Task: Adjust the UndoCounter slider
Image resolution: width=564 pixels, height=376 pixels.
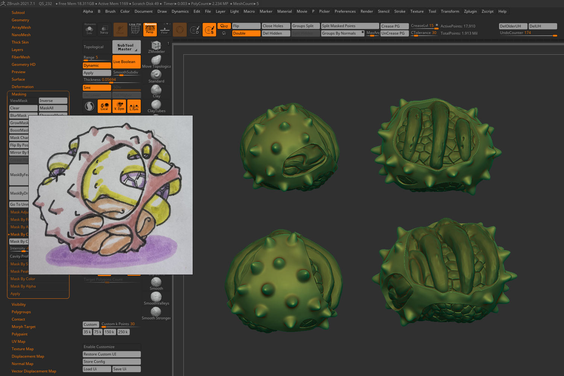Action: click(528, 33)
